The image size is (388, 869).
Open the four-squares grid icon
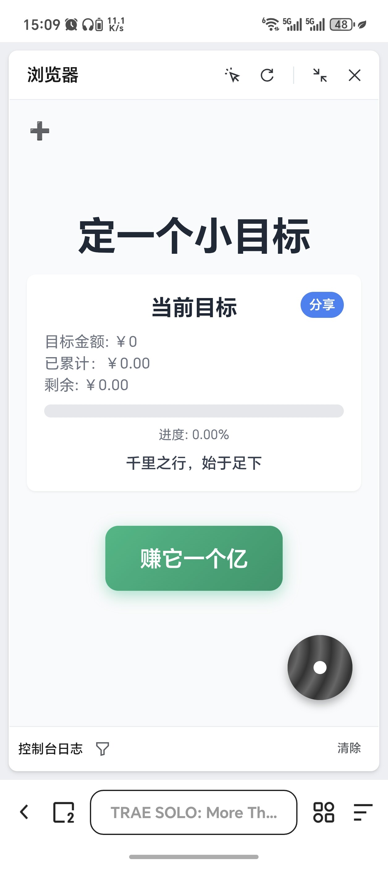[x=324, y=812]
